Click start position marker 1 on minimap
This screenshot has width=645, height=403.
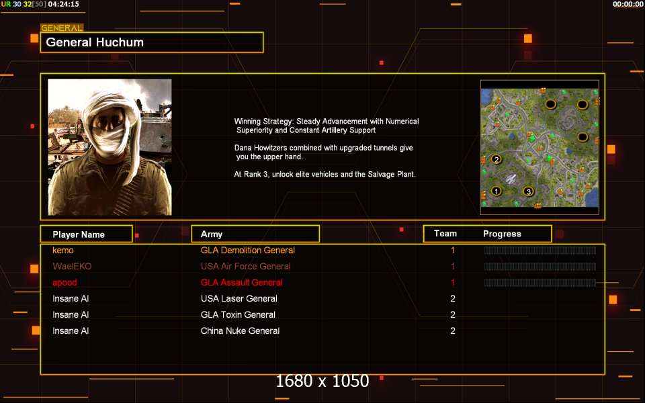(x=497, y=191)
